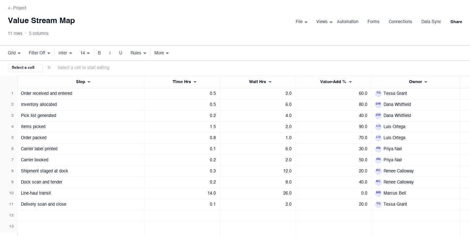Select the 90.0 Value-Add cell

point(334,127)
